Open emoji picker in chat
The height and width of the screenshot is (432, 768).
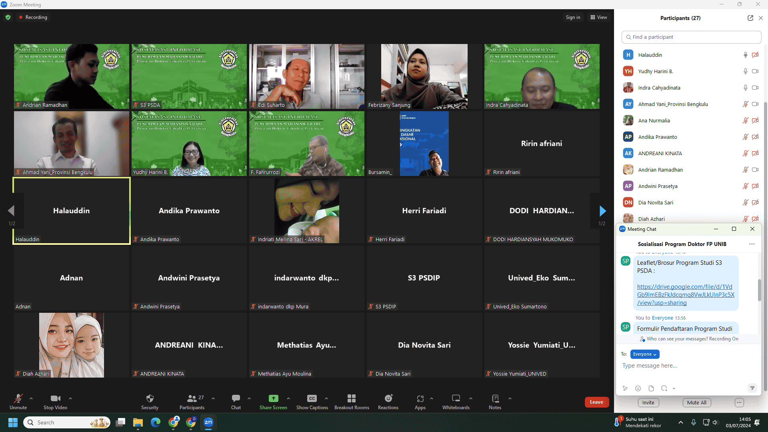(x=638, y=388)
